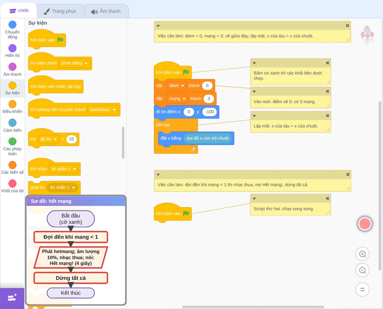The width and height of the screenshot is (383, 309).
Task: Zoom in the workspace with magnifier plus
Action: [x=362, y=254]
